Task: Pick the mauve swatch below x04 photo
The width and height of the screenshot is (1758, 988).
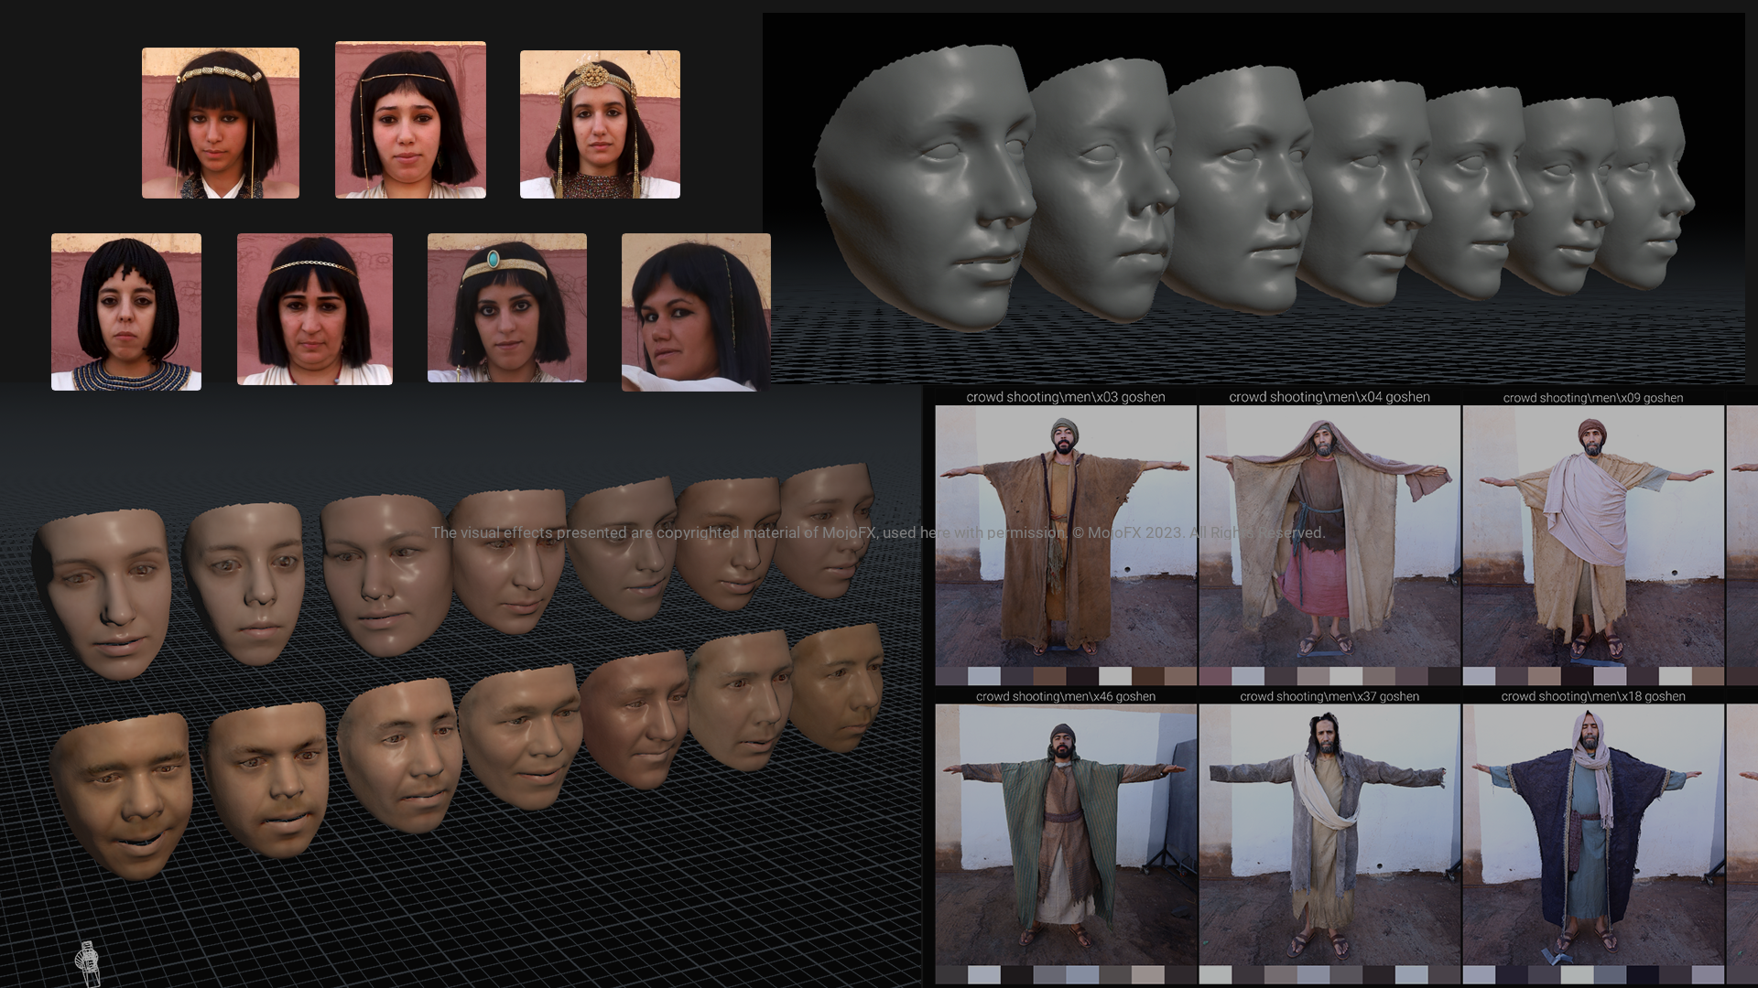Action: coord(1215,677)
